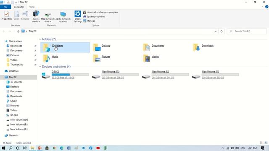Select the New Volume (F:) drive icon

[x=196, y=76]
